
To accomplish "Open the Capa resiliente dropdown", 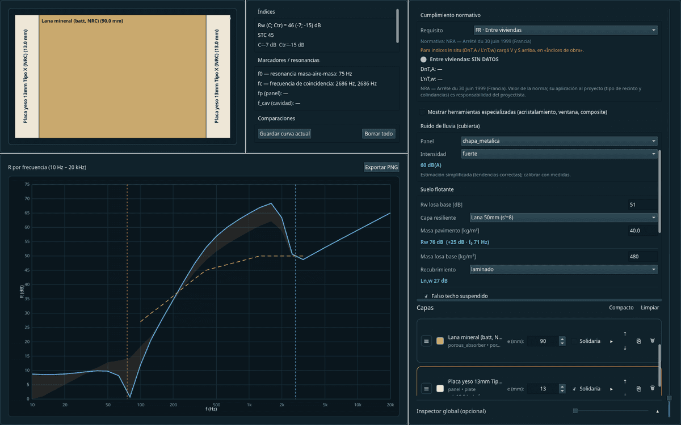I will coord(564,217).
